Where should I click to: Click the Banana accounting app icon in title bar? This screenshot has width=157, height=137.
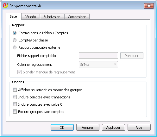(x=5, y=6)
